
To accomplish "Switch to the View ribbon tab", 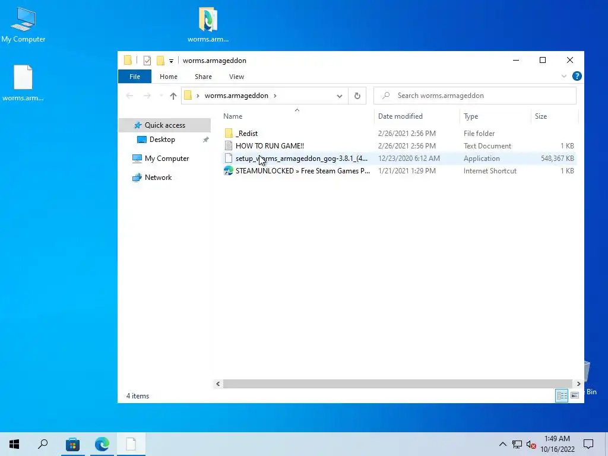I will click(236, 77).
